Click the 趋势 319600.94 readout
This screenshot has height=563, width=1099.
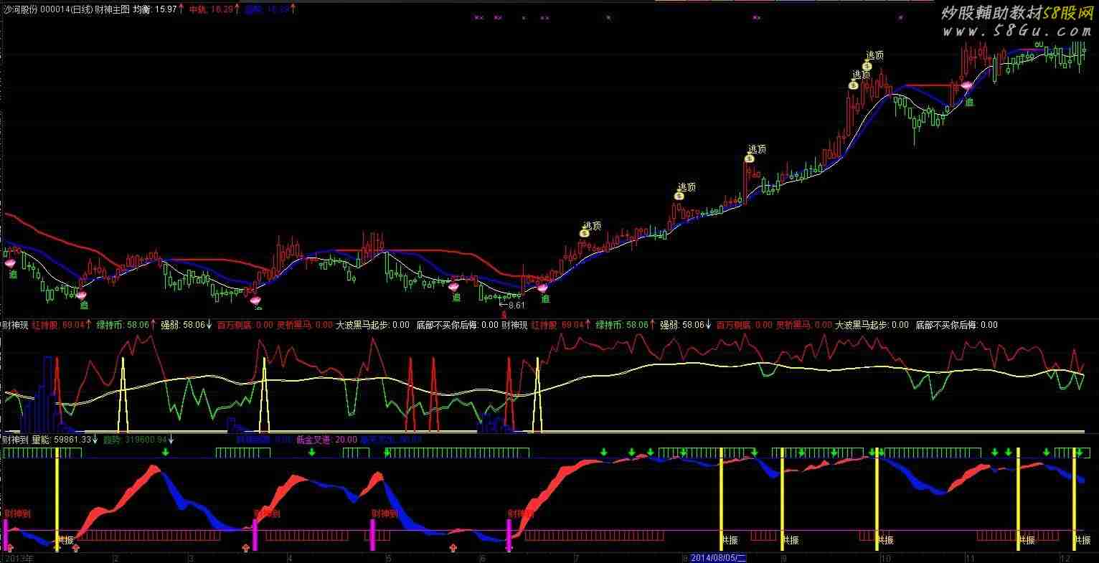click(135, 440)
